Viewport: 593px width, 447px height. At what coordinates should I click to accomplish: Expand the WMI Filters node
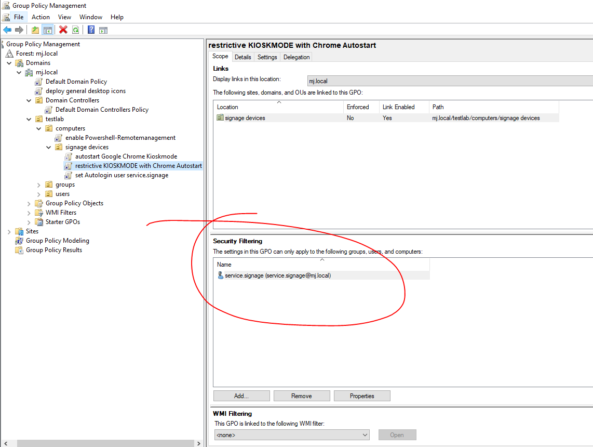pyautogui.click(x=29, y=213)
